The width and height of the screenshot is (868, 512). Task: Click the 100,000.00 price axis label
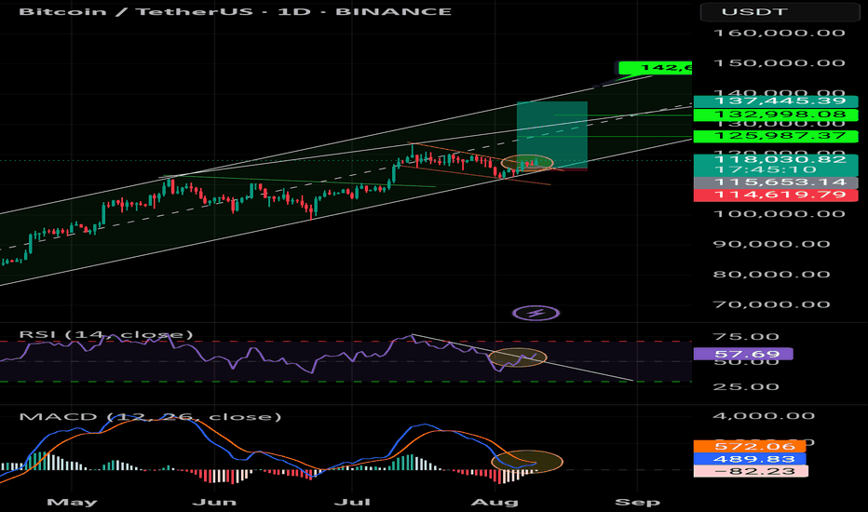click(x=780, y=214)
